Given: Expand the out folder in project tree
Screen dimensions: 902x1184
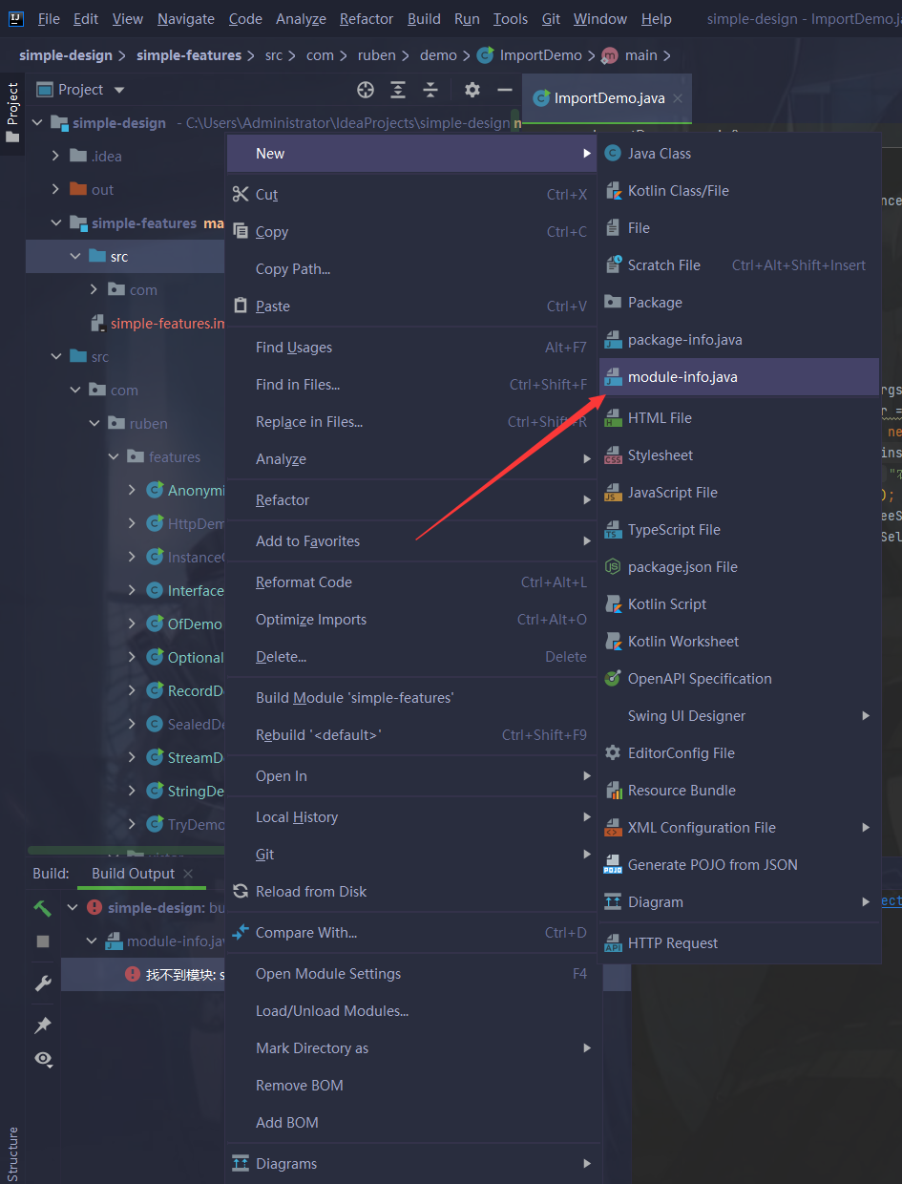Looking at the screenshot, I should tap(55, 190).
